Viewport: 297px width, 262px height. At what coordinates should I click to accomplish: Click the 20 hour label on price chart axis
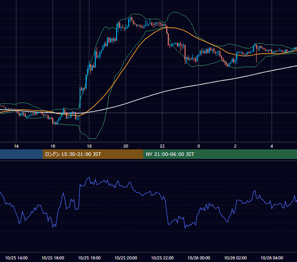126,146
